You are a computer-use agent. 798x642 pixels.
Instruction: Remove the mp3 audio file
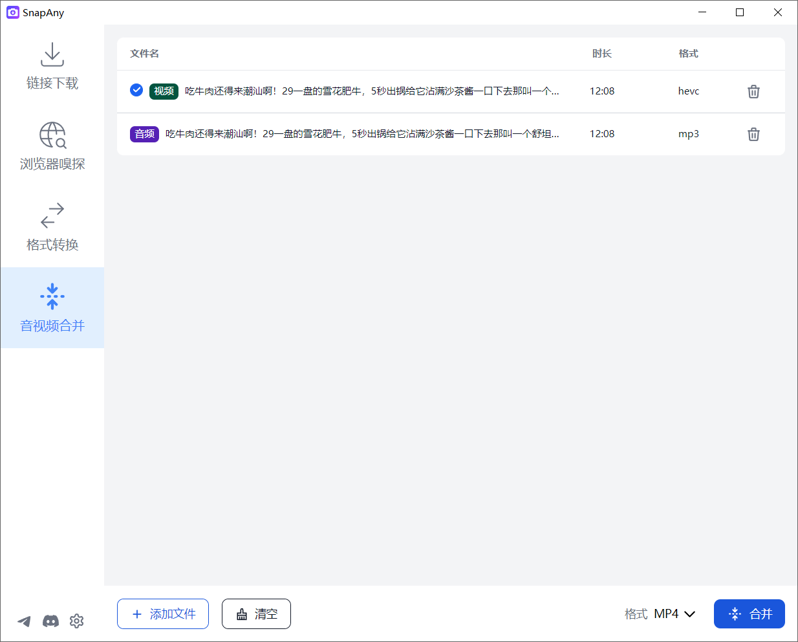pyautogui.click(x=753, y=134)
